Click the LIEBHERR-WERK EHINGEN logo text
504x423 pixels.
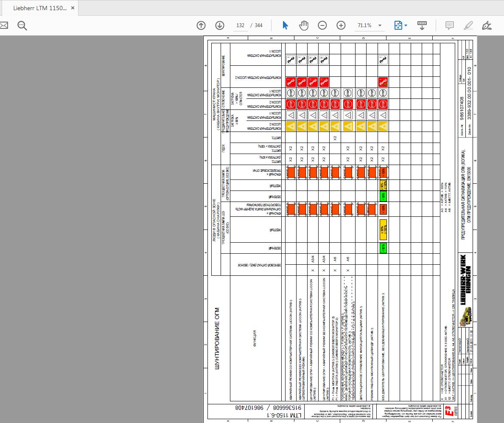465,280
